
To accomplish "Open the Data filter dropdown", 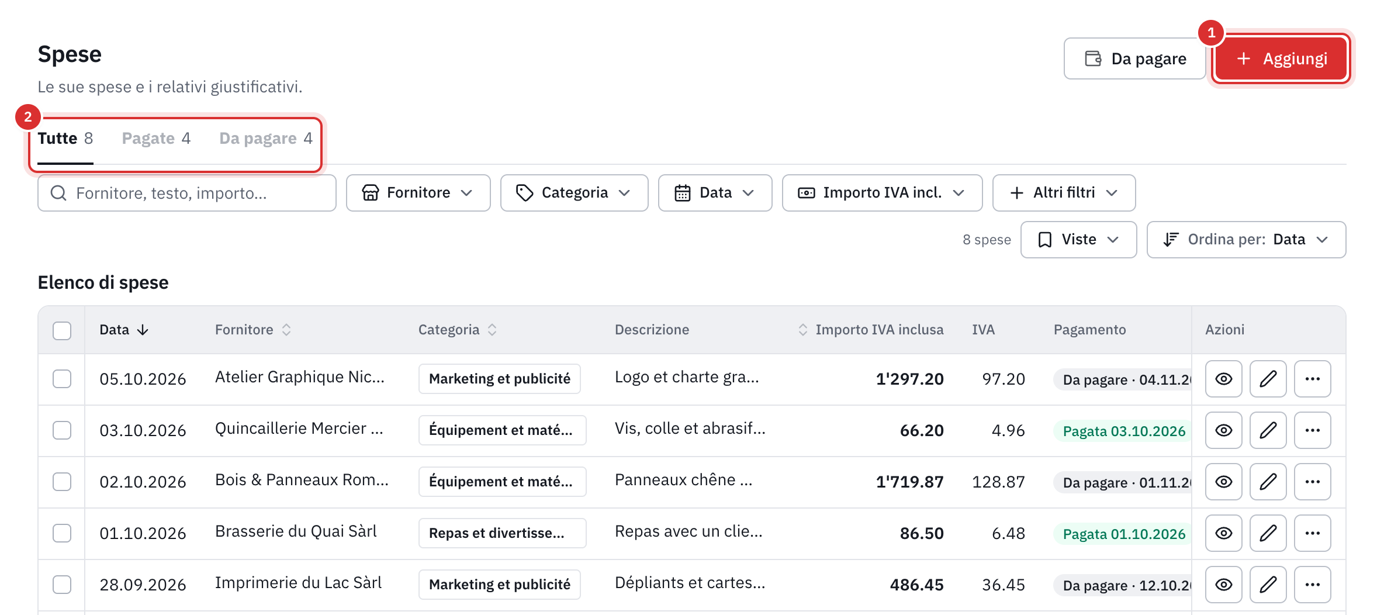I will point(715,193).
